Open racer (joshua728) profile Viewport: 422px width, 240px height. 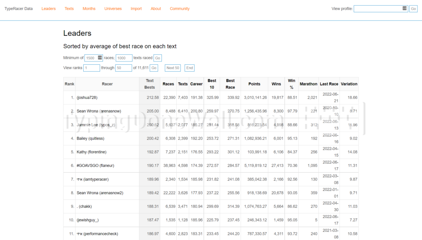click(87, 97)
